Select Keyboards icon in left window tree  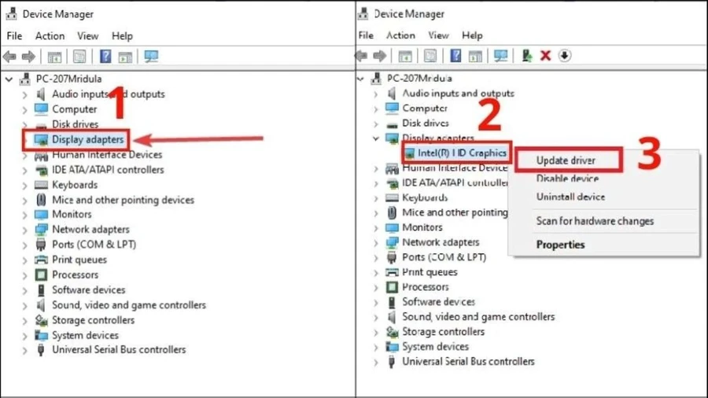(x=41, y=185)
